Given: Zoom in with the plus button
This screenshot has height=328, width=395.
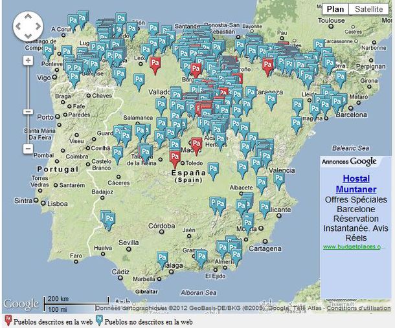Looking at the screenshot, I should (28, 60).
